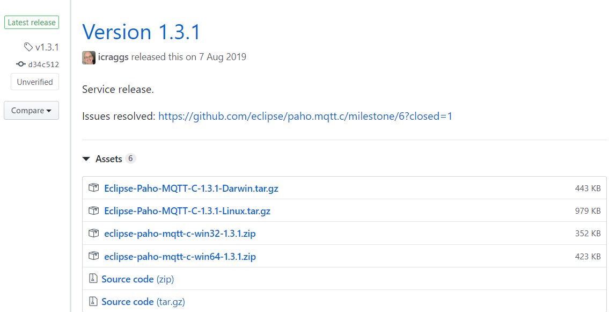Download Eclipse-Paho-MQTT-C-1.3.1-Darwin.tar.gz
Viewport: 609px width, 312px height.
(192, 189)
